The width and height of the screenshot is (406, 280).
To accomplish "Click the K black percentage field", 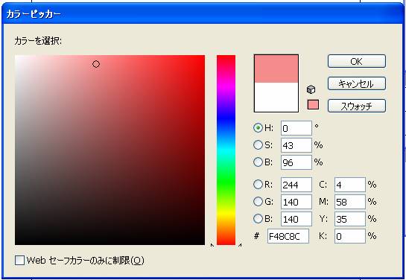I will [x=350, y=236].
